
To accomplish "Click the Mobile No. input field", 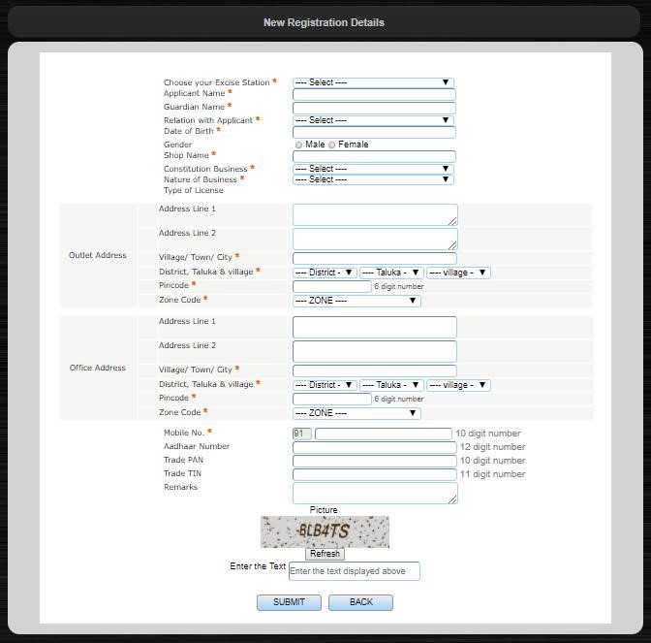I will [x=384, y=434].
